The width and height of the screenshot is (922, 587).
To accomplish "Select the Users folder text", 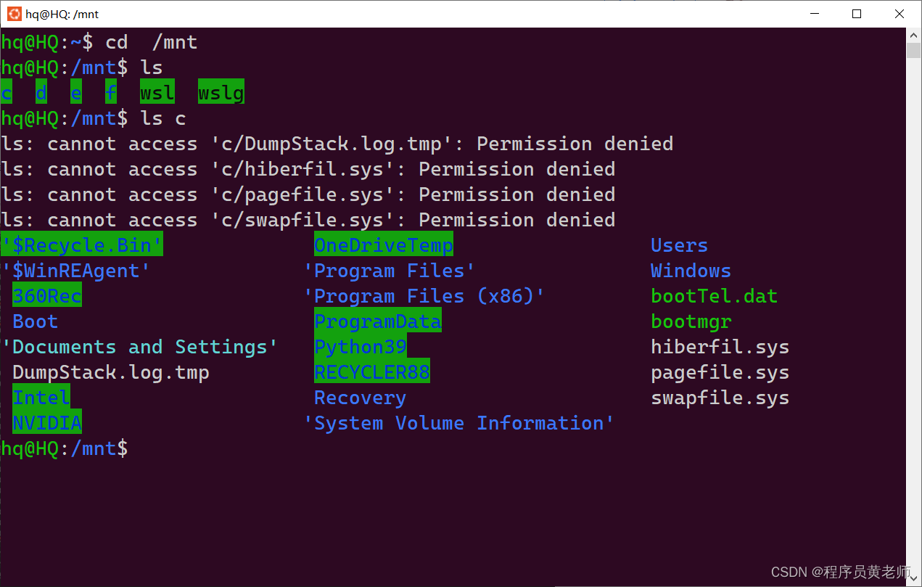I will point(678,245).
